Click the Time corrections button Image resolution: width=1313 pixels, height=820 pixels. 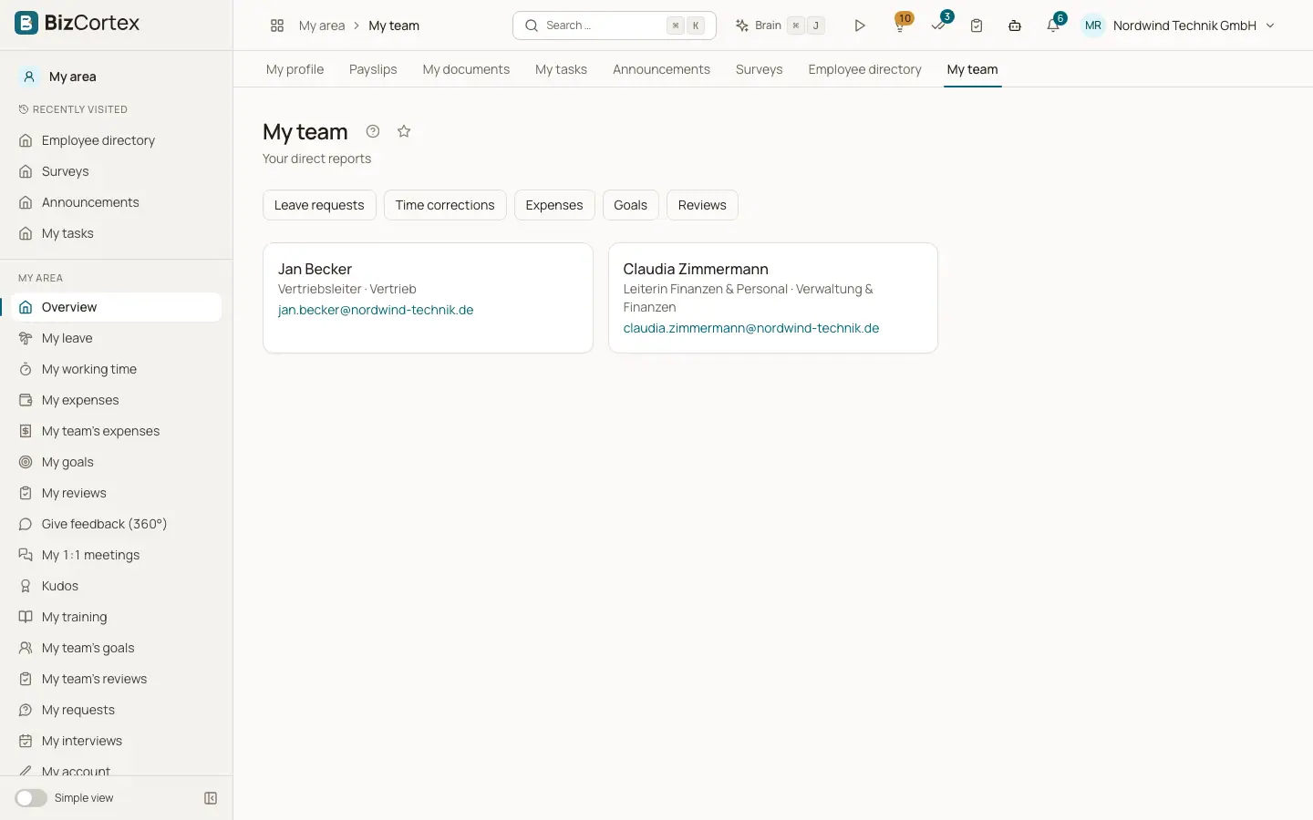(x=445, y=205)
